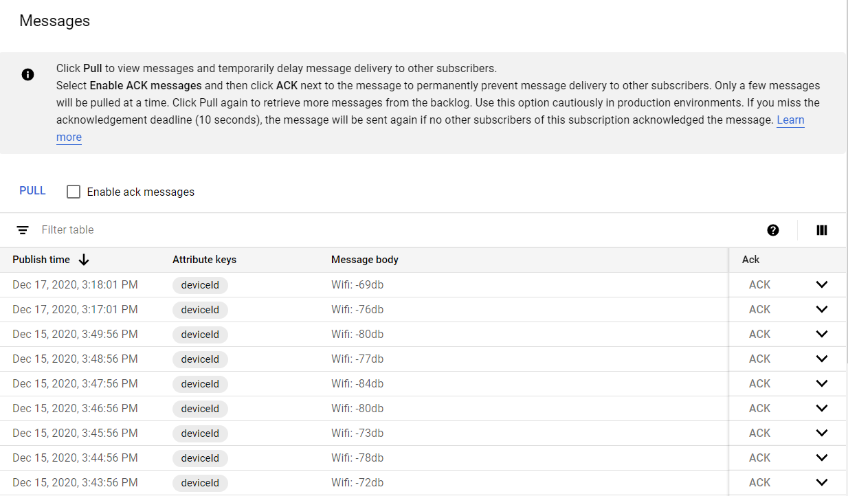
Task: Click ACK for the Wifi: -77db message
Action: click(759, 359)
